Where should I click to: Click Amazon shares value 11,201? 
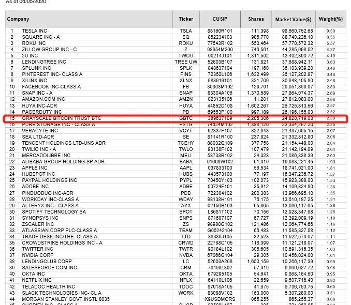pyautogui.click(x=261, y=99)
